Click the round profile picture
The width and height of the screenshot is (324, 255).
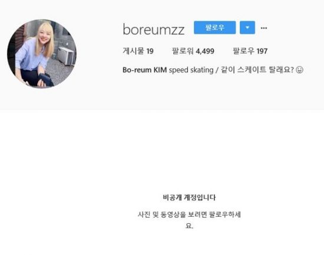click(x=42, y=54)
